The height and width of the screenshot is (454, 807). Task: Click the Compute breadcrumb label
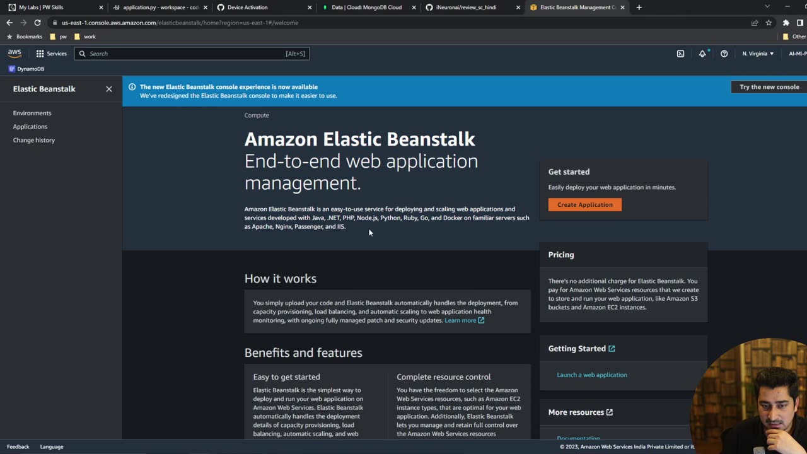tap(257, 115)
